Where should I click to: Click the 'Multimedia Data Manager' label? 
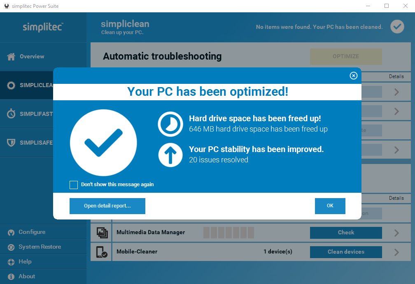[151, 233]
